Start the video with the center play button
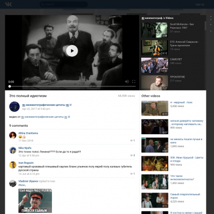The height and width of the screenshot is (214, 214). click(72, 51)
